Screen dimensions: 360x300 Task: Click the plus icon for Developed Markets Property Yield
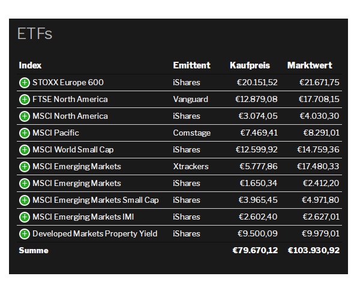pos(25,233)
